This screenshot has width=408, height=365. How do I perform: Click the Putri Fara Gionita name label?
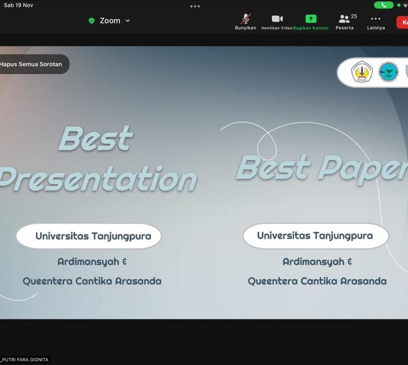click(24, 360)
